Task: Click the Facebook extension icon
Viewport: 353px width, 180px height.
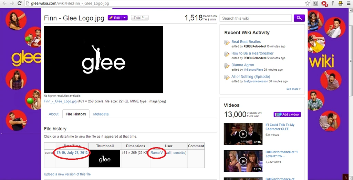Action: pos(333,3)
